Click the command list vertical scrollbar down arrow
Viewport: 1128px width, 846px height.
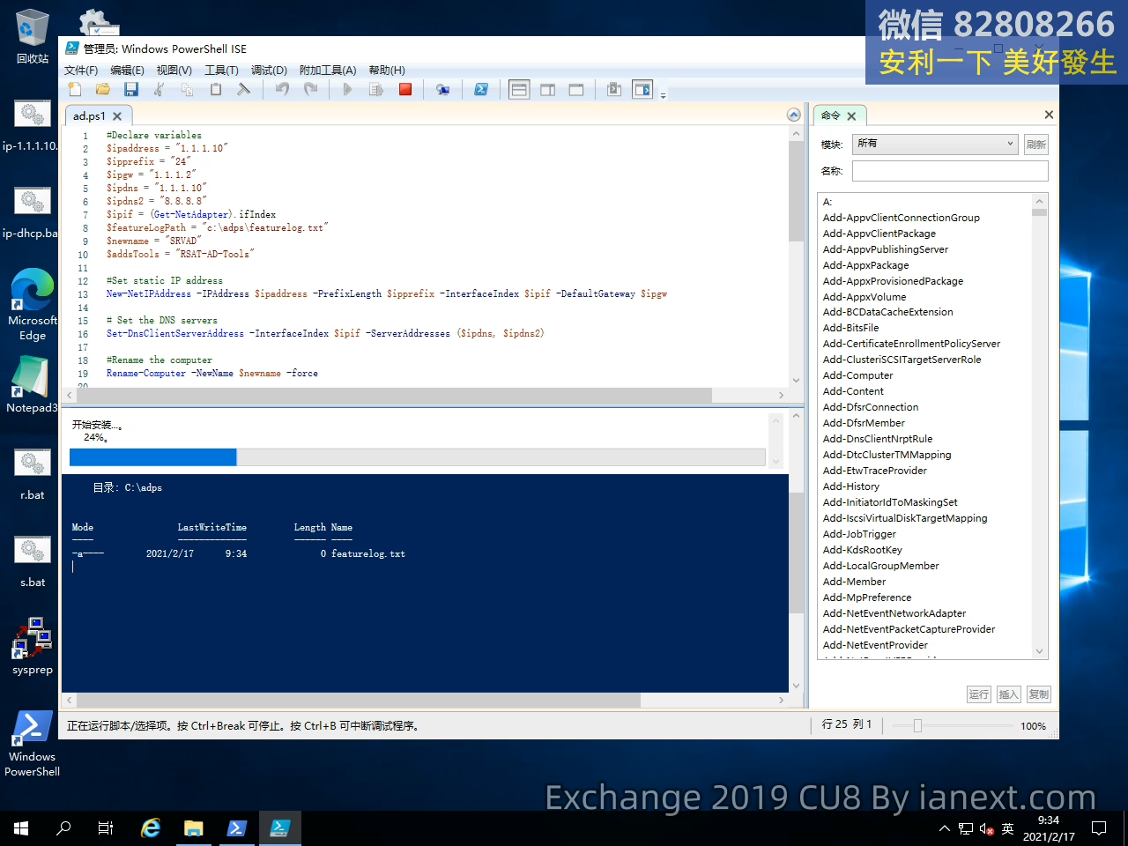click(x=1040, y=651)
